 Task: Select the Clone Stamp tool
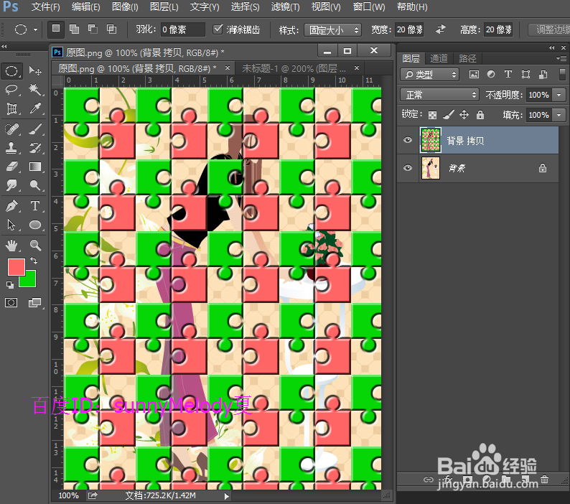tap(11, 148)
